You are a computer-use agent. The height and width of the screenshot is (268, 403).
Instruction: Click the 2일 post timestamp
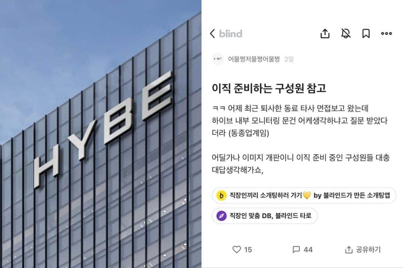[289, 59]
